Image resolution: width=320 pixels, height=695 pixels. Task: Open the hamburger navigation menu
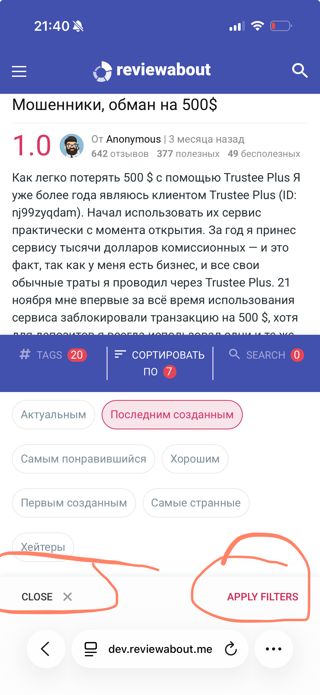click(x=19, y=71)
